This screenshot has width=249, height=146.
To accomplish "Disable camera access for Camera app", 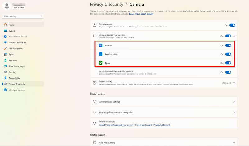I will (228, 46).
